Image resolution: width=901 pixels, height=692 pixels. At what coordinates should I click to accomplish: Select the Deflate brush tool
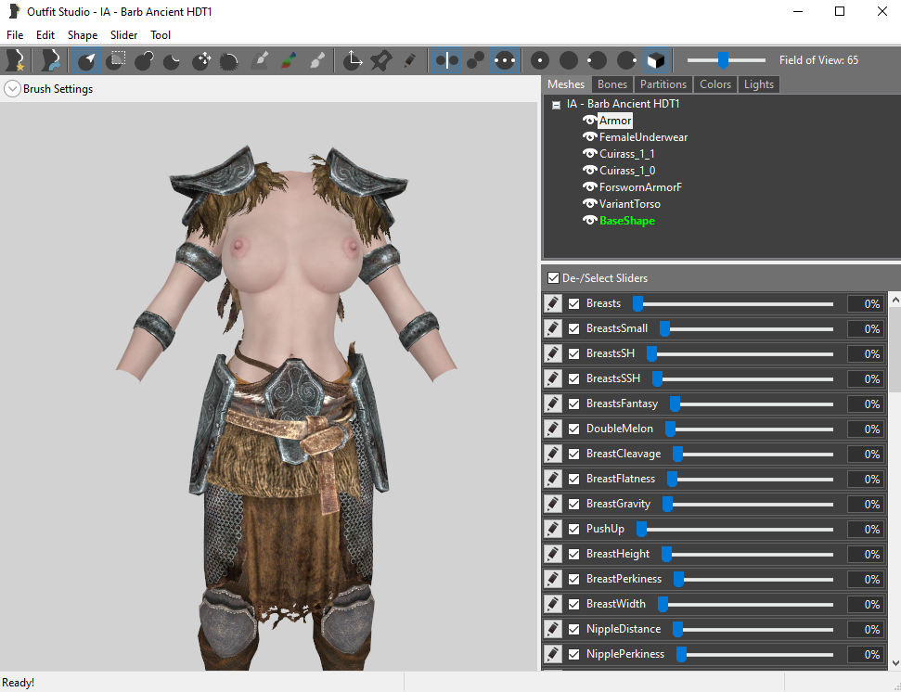coord(172,60)
